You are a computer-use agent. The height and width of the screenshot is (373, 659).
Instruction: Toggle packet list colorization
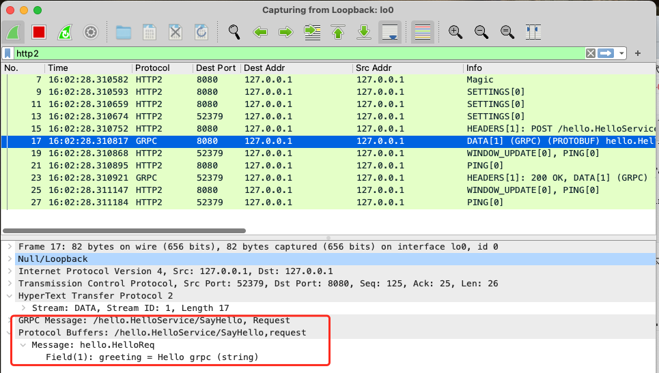pos(423,32)
